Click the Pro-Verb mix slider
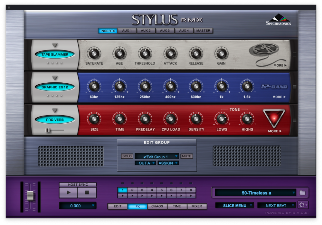This screenshot has width=322, height=225. coord(48,130)
